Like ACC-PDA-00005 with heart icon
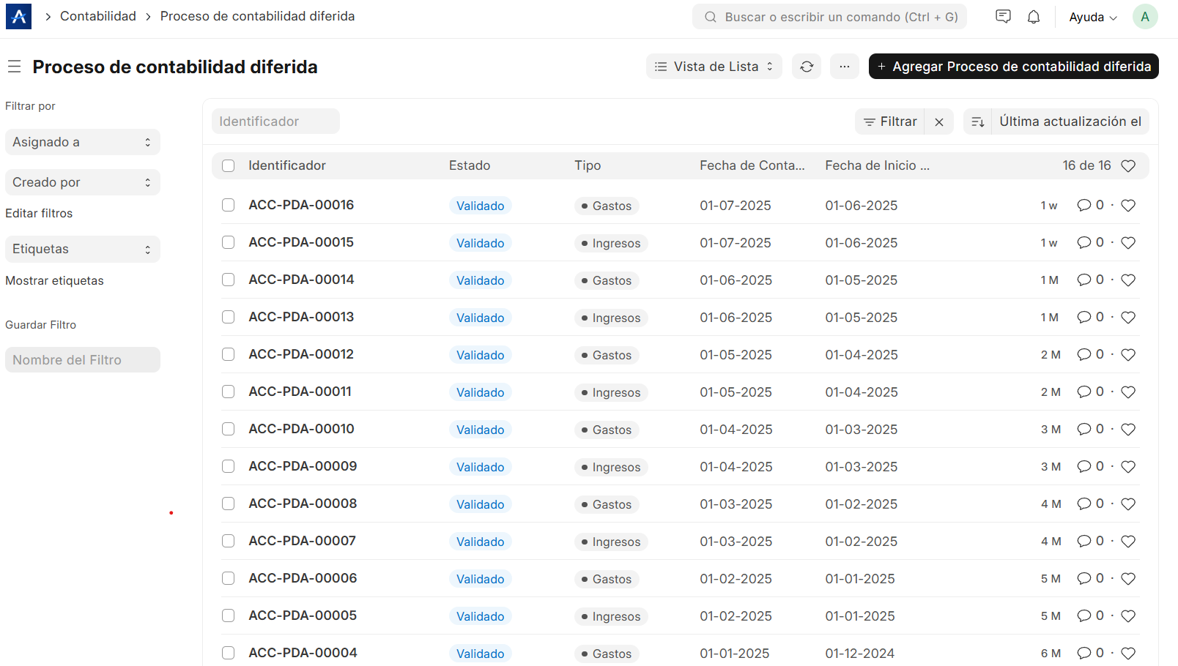Viewport: 1178px width, 666px height. pos(1128,616)
